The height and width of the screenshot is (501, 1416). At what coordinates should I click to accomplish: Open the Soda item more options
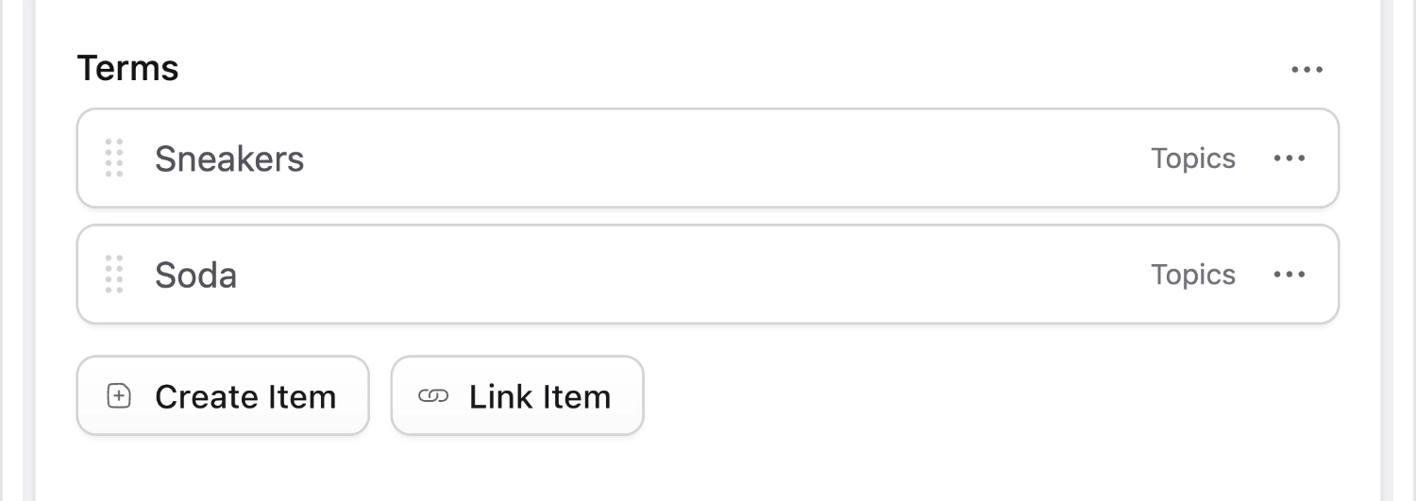point(1290,275)
